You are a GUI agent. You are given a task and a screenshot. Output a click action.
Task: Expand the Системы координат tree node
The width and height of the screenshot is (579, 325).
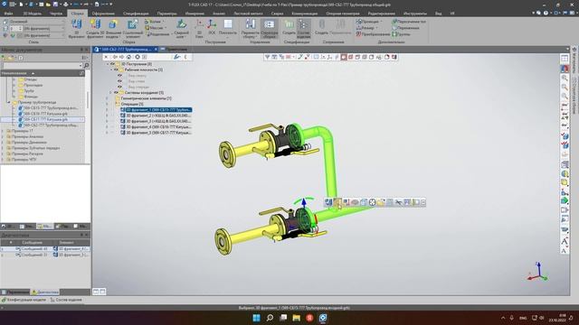(x=110, y=92)
